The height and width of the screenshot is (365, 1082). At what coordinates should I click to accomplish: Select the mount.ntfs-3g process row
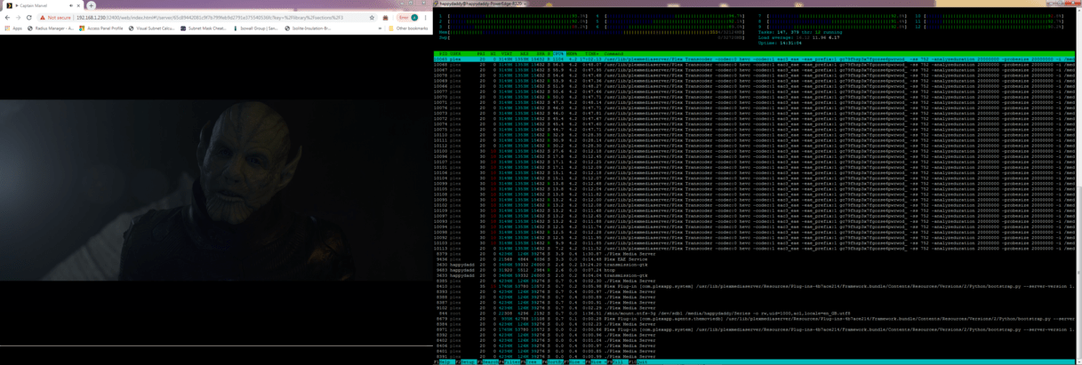[754, 313]
